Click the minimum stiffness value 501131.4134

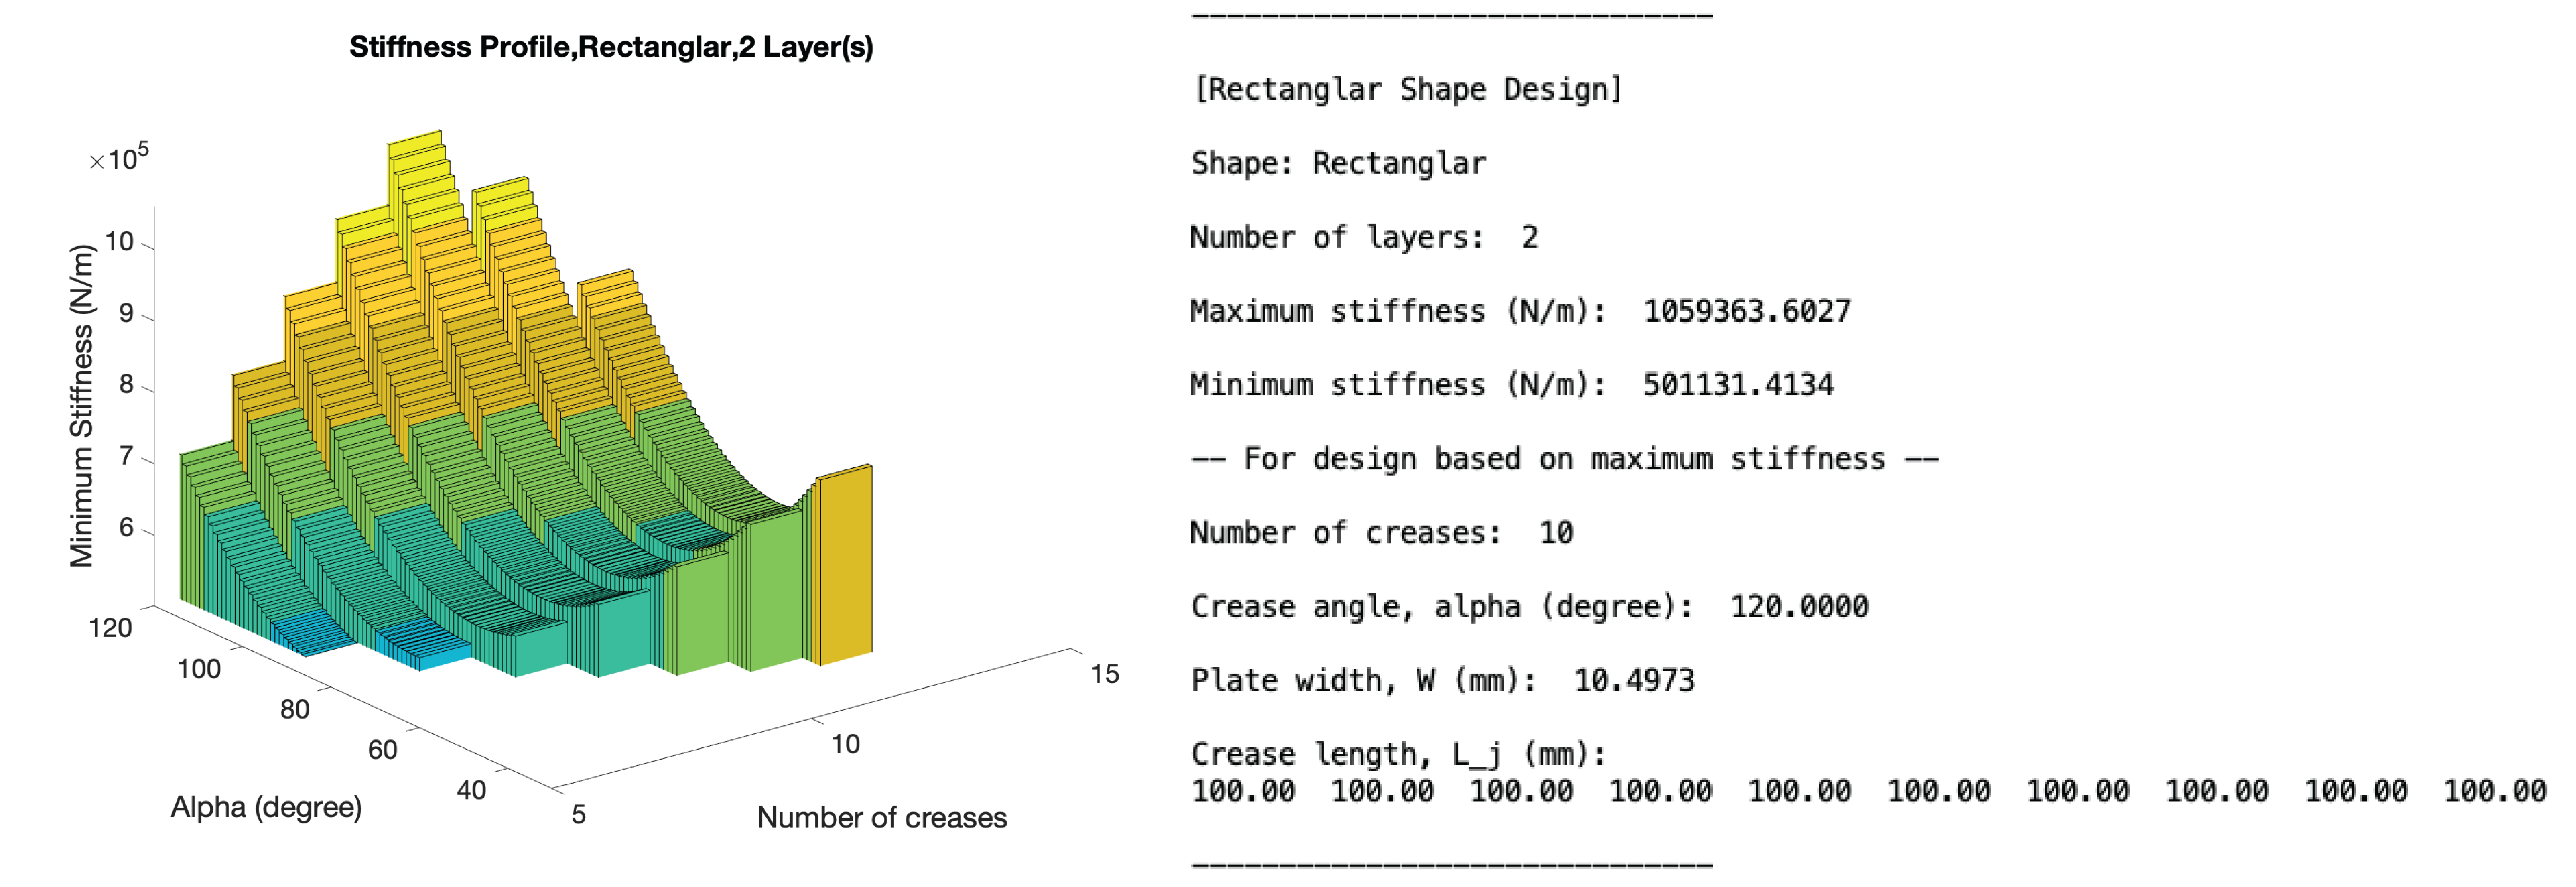tap(1738, 385)
